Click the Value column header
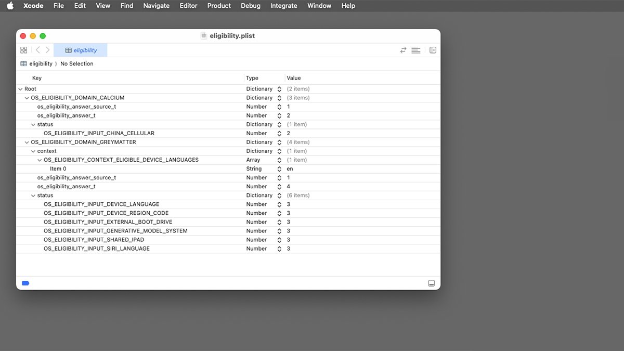Image resolution: width=624 pixels, height=351 pixels. click(294, 78)
